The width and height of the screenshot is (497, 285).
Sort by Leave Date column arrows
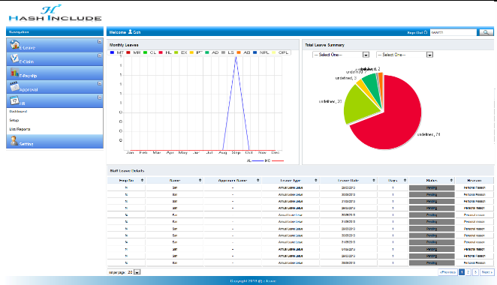point(374,180)
